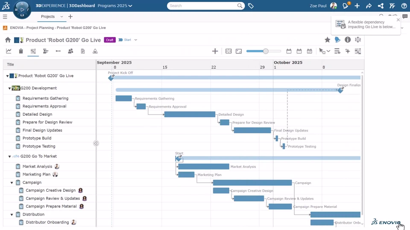Open Programs 2025 dashboard dropdown
This screenshot has width=410, height=230.
pos(115,6)
